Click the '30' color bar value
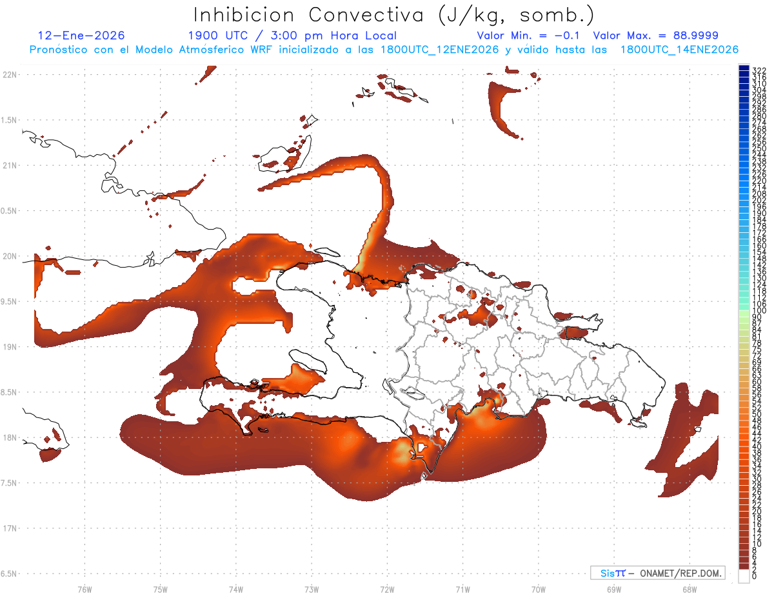This screenshot has width=774, height=598. pos(757,479)
